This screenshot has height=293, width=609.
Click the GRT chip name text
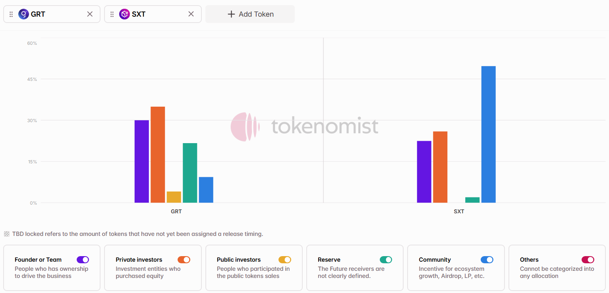(38, 14)
